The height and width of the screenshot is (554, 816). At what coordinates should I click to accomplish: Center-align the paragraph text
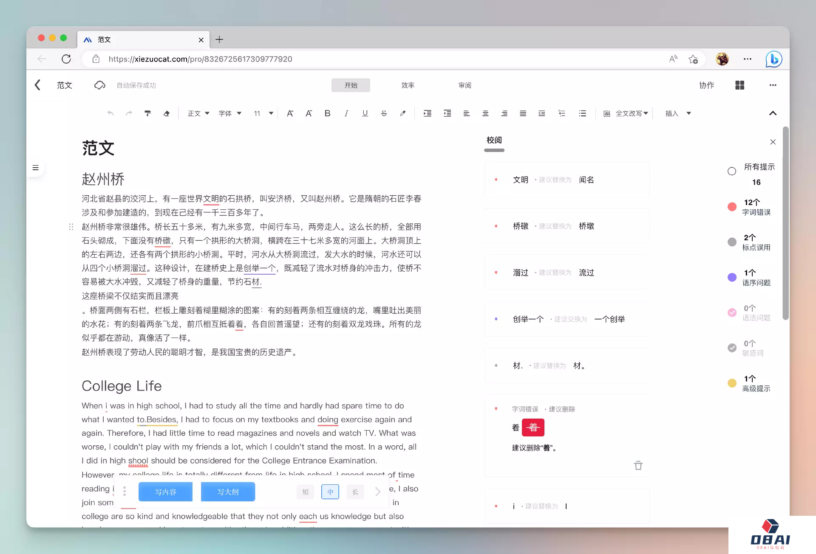point(485,113)
